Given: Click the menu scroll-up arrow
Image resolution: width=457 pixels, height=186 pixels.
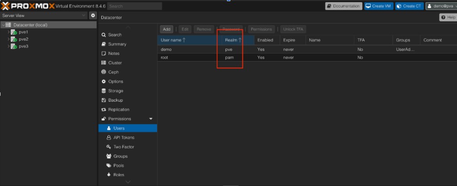Looking at the screenshot, I should [128, 27].
